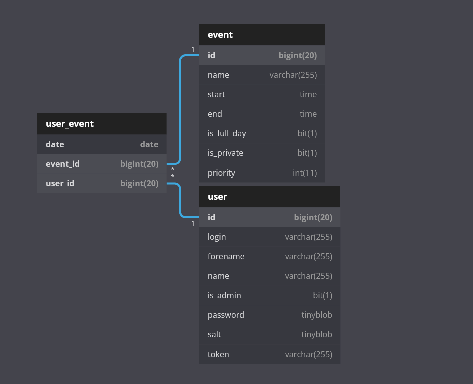473x384 pixels.
Task: Select the start time column row
Action: click(x=262, y=95)
